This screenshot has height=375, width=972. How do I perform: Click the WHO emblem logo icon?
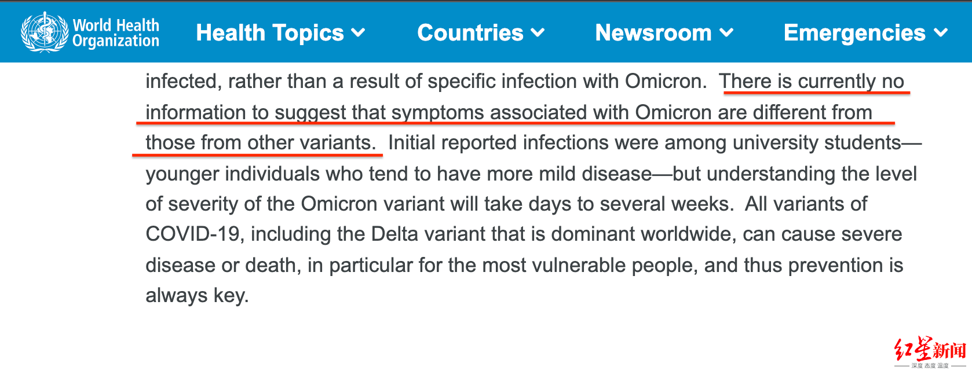pyautogui.click(x=44, y=32)
